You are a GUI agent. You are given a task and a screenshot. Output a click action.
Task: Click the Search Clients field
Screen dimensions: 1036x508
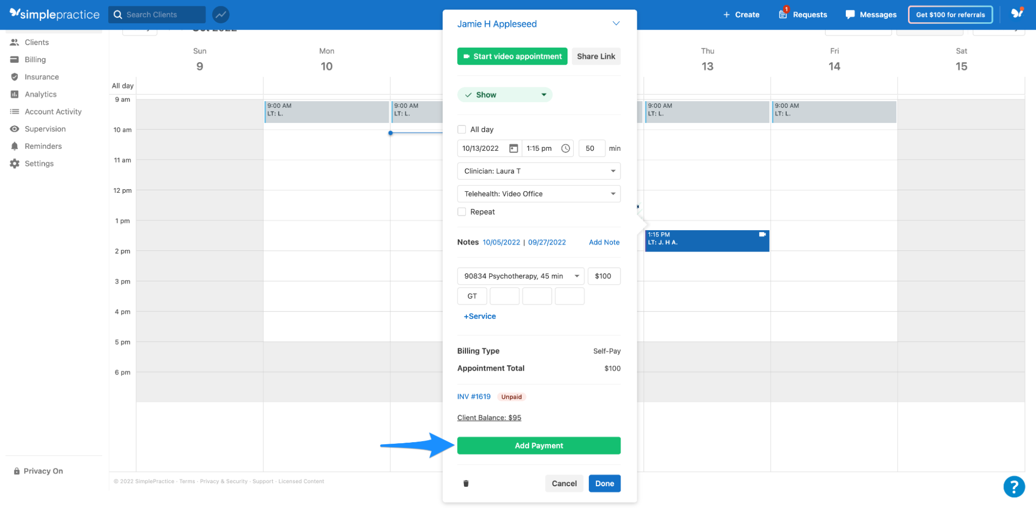pos(157,15)
